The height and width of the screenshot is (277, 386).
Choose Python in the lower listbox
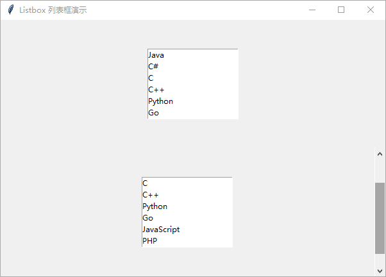coord(187,206)
